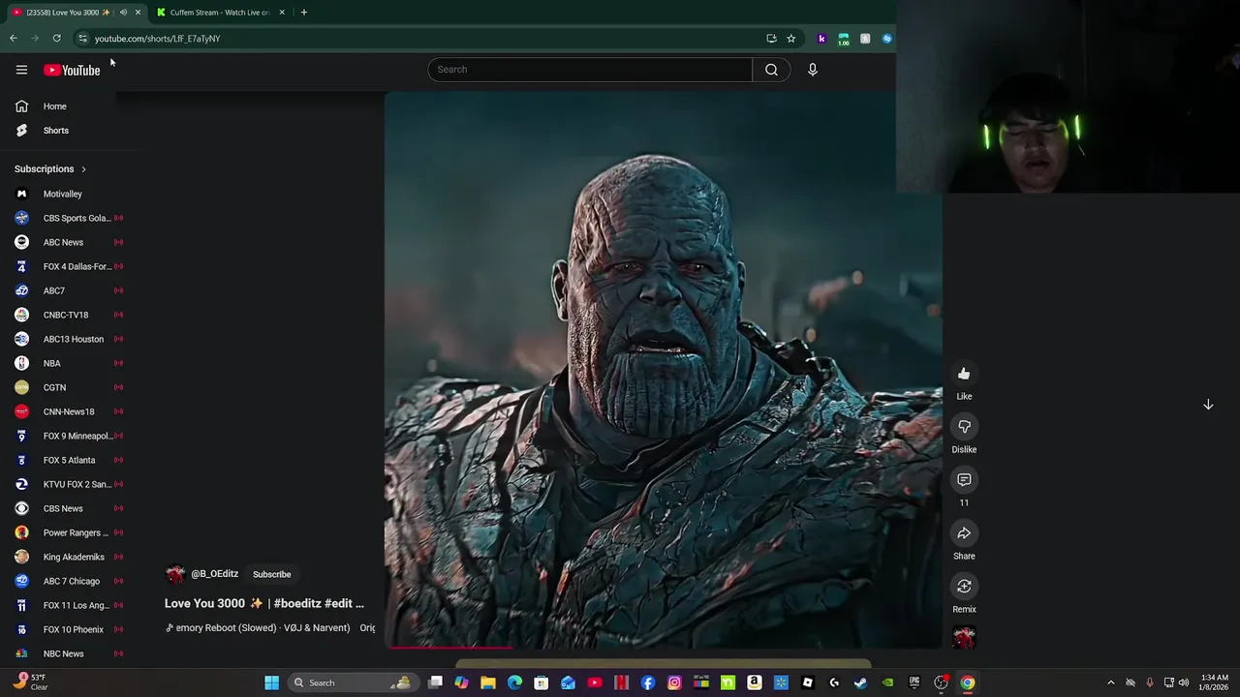Open the comments with 11 replies
Viewport: 1240px width, 697px height.
pos(964,480)
